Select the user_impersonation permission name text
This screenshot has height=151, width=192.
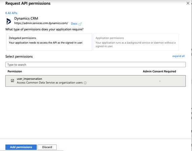(x=29, y=79)
